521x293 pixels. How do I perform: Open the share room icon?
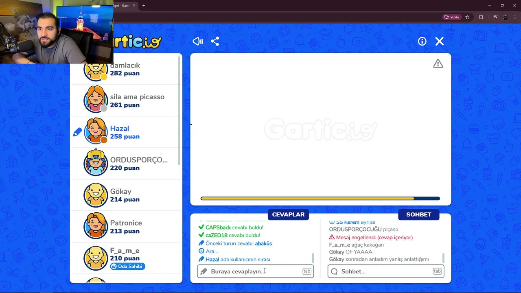pos(215,41)
